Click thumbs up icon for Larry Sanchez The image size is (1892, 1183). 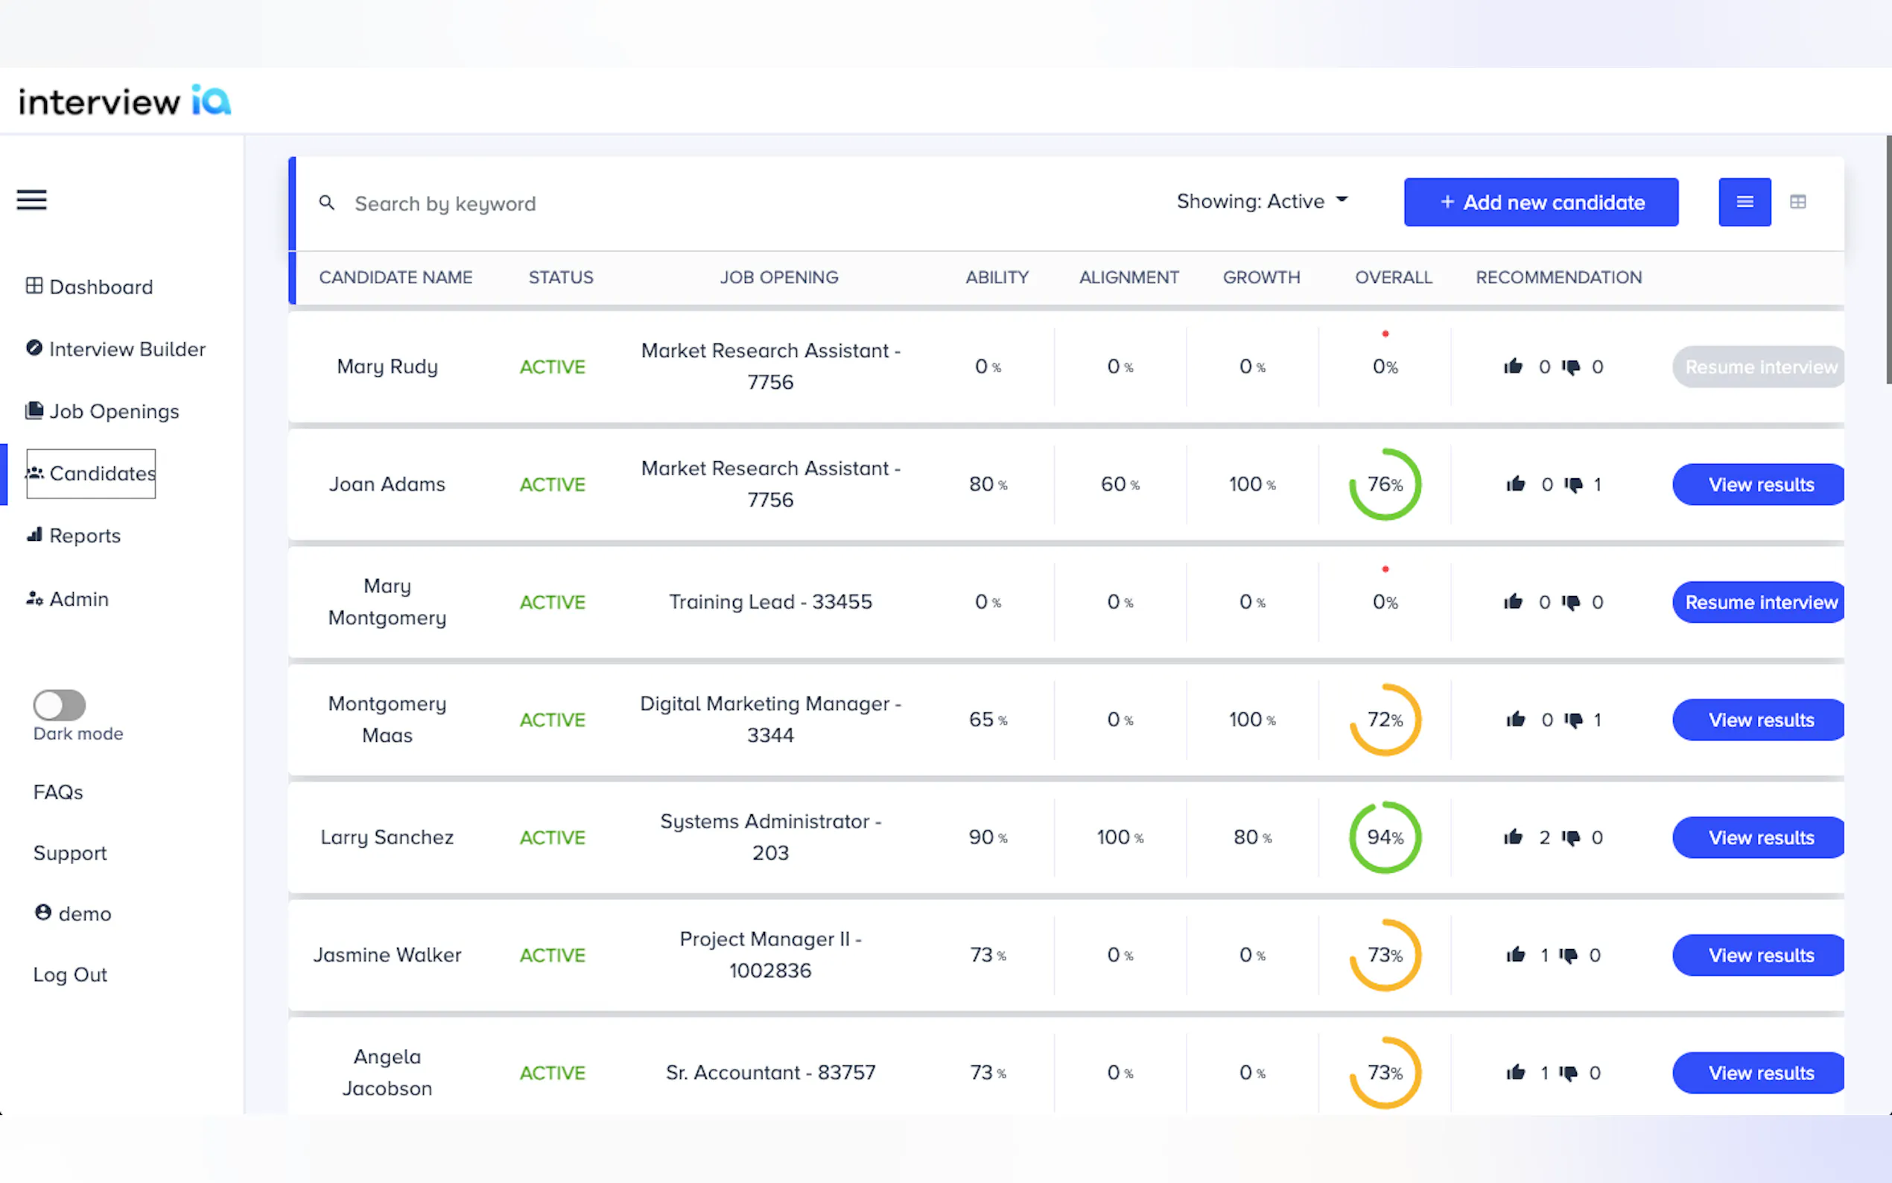(1514, 837)
